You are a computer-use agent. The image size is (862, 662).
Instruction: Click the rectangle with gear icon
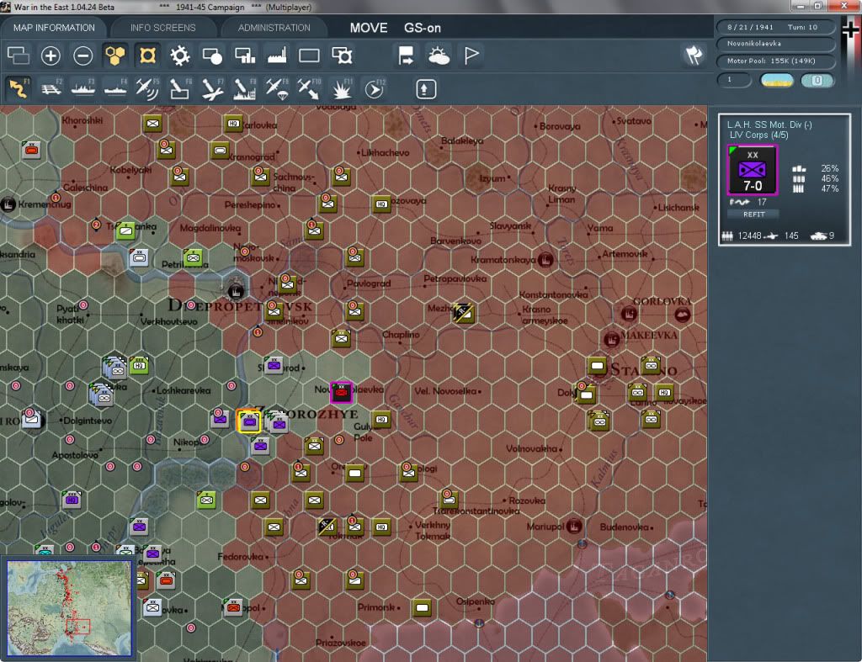coord(342,56)
